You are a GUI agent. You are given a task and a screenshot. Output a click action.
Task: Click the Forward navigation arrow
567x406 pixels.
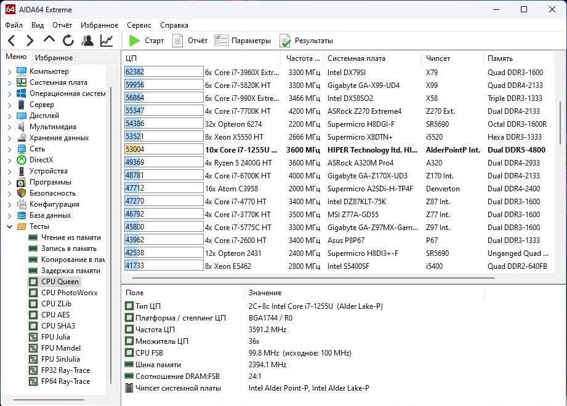click(30, 41)
